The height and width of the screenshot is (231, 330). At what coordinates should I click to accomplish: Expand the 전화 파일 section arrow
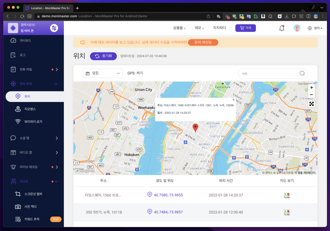57,69
